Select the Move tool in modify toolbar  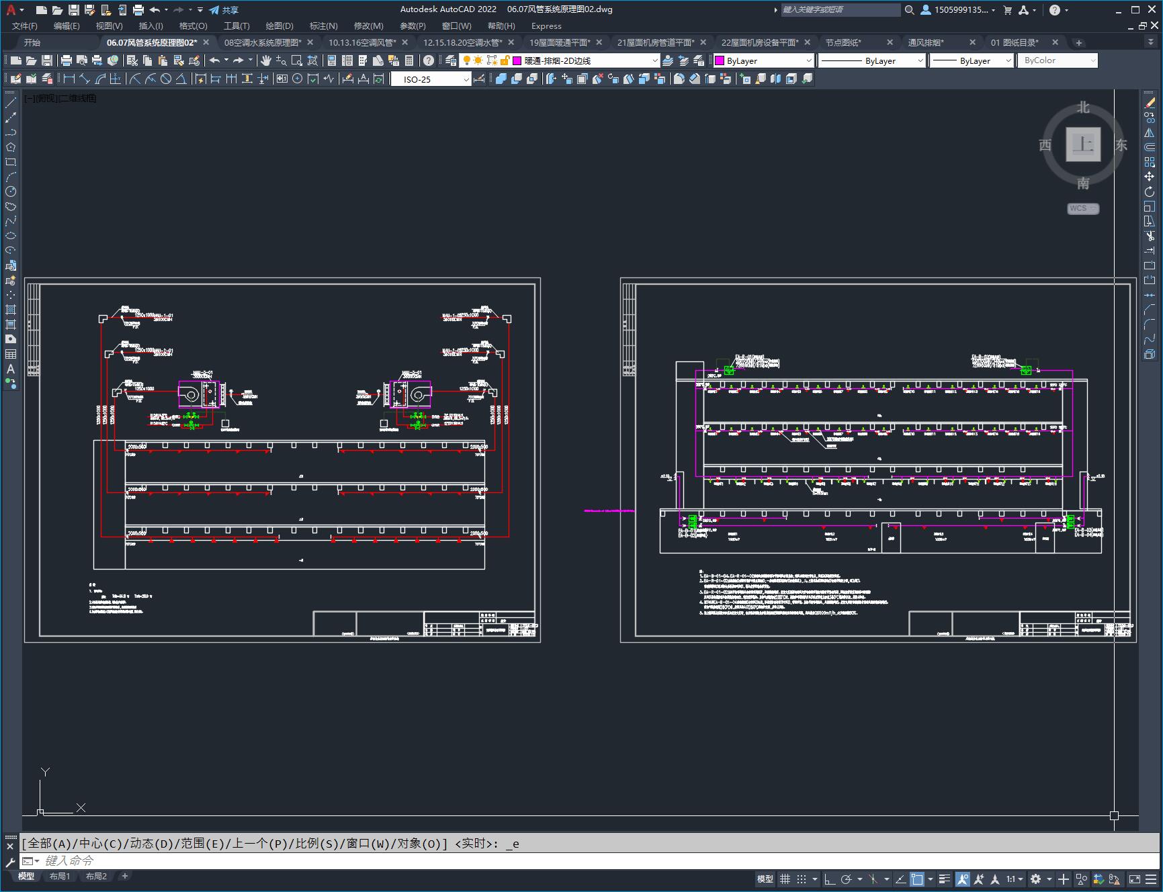pos(1150,177)
